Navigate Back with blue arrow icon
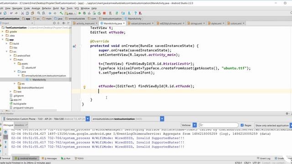The width and height of the screenshot is (292, 164). [50, 13]
